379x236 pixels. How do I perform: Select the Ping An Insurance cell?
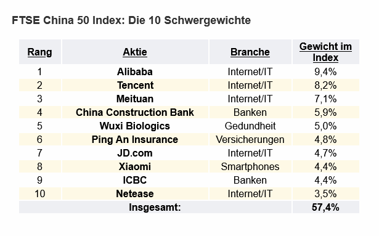pos(135,139)
